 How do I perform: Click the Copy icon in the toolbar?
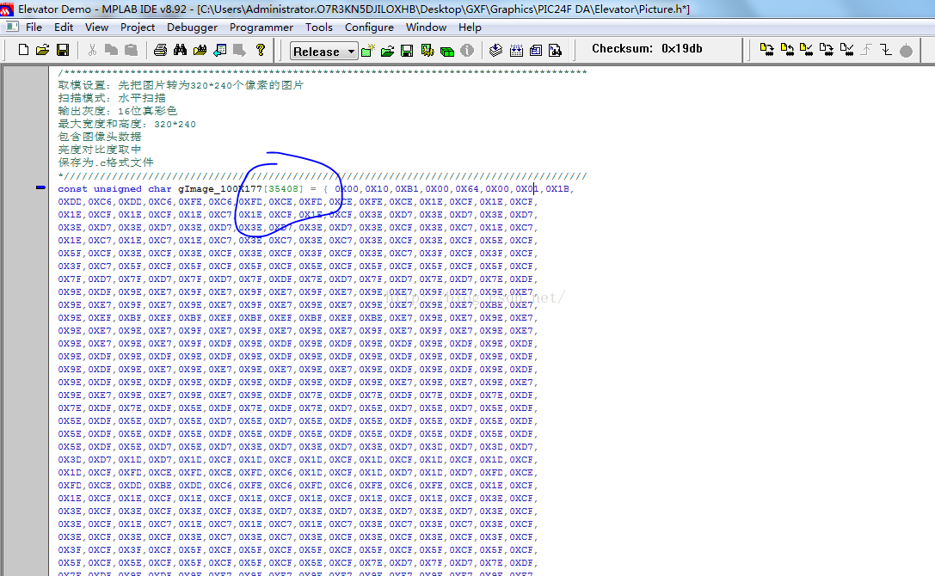tap(112, 50)
